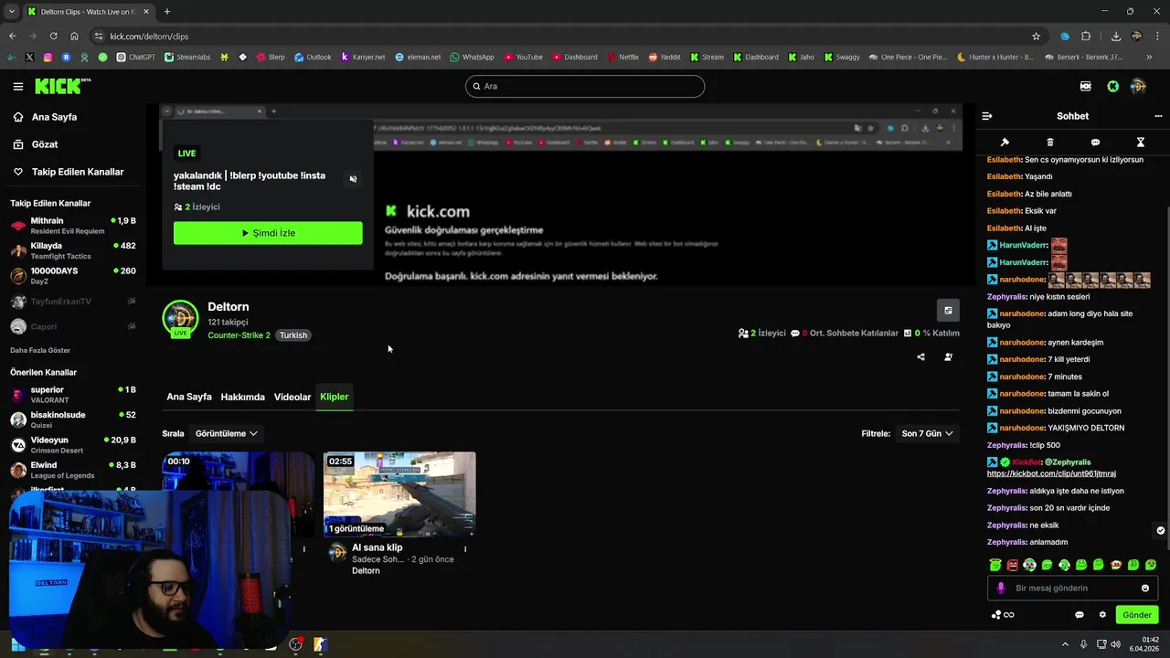Open 10000DAYS channel in sidebar
Viewport: 1170px width, 658px height.
point(73,275)
